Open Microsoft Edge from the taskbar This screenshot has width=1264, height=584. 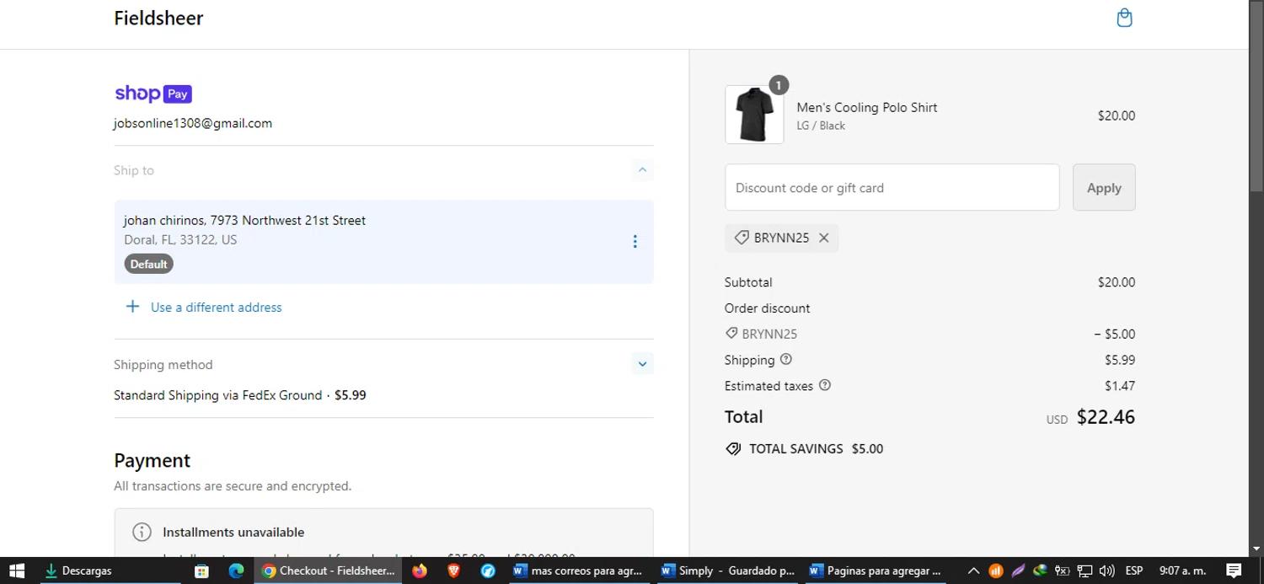coord(236,571)
